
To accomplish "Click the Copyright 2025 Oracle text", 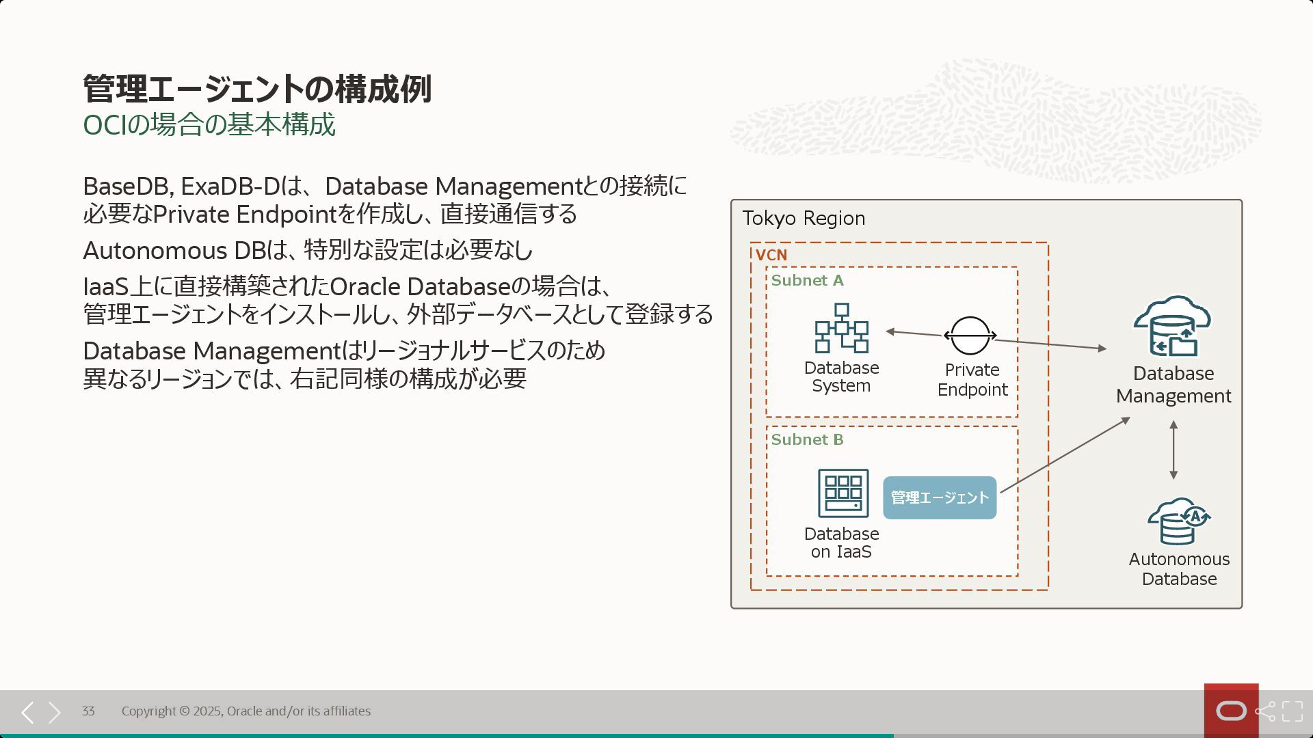I will pos(246,711).
